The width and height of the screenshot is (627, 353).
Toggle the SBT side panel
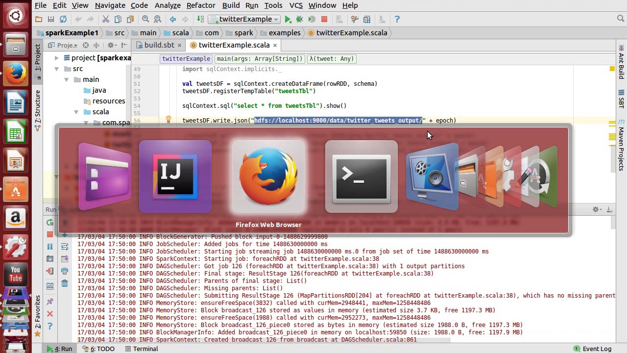pos(621,99)
